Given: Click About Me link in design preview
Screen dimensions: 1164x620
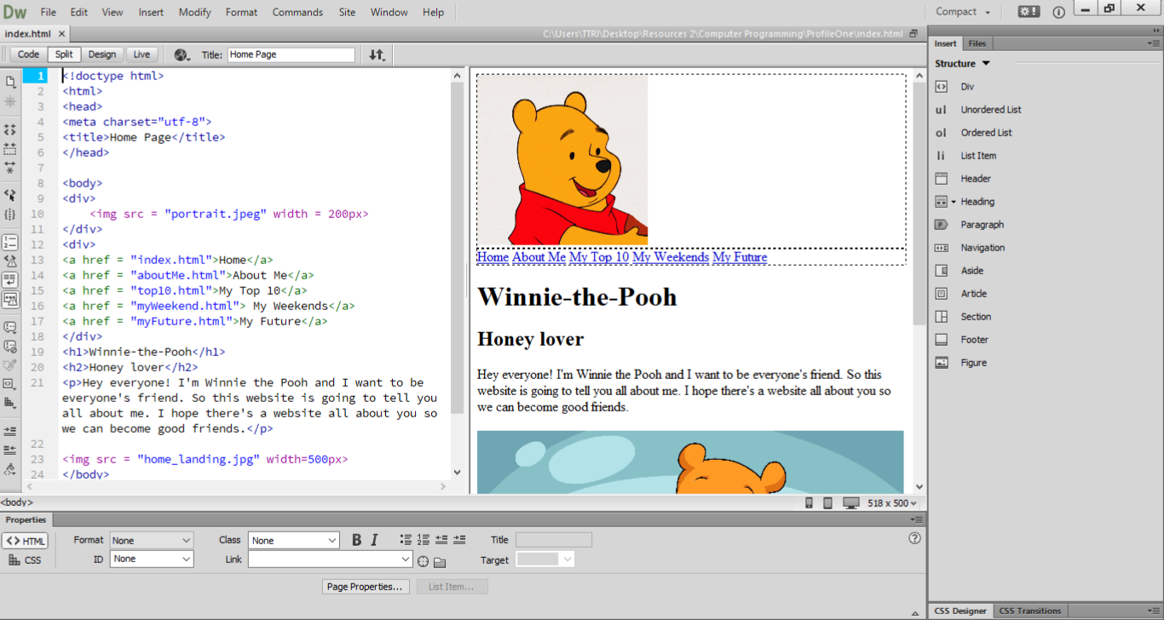Looking at the screenshot, I should [539, 257].
